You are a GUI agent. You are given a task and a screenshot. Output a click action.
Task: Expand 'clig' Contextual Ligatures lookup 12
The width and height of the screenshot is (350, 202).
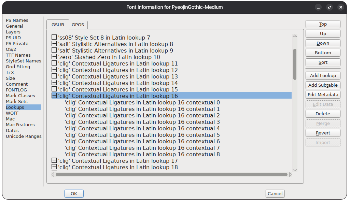tap(54, 69)
